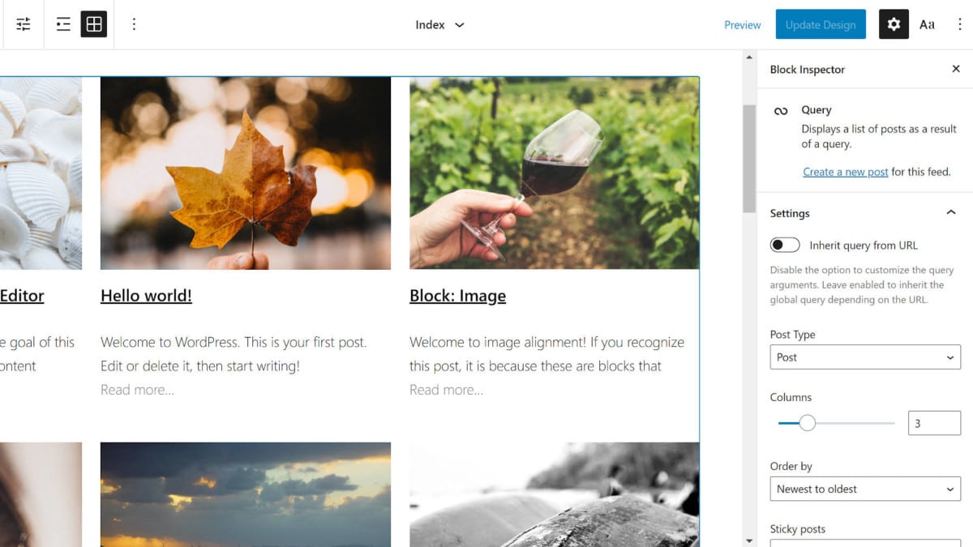Click the Columns number input field
The image size is (973, 547).
tap(934, 423)
